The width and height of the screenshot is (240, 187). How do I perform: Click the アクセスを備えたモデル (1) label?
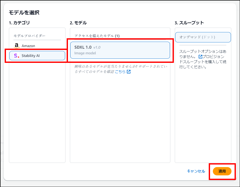(97, 36)
